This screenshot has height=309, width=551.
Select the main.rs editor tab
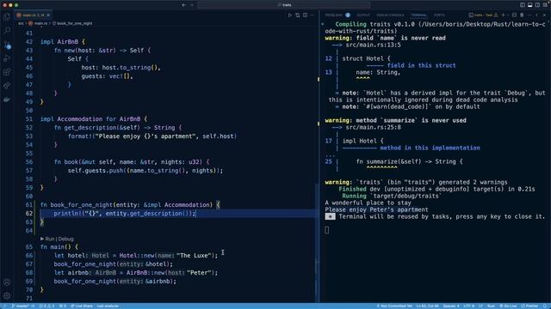(x=32, y=15)
